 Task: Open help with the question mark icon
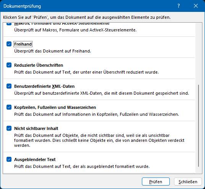(179, 6)
